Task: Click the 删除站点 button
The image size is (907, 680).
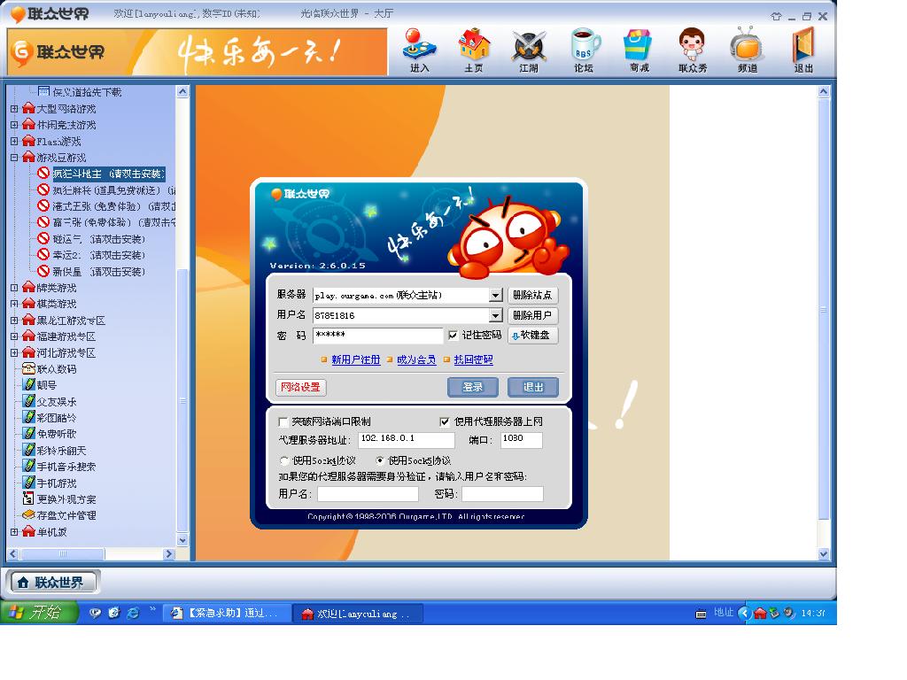Action: coord(532,296)
